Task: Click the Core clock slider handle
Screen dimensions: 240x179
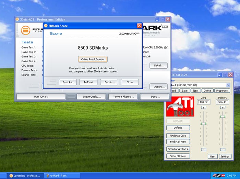Action: [x=203, y=123]
